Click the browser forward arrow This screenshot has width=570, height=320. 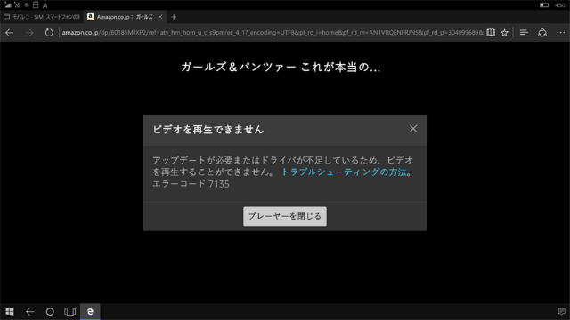[x=29, y=33]
